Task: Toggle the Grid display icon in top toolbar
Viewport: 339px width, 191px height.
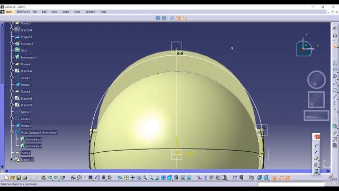Action: 158,18
